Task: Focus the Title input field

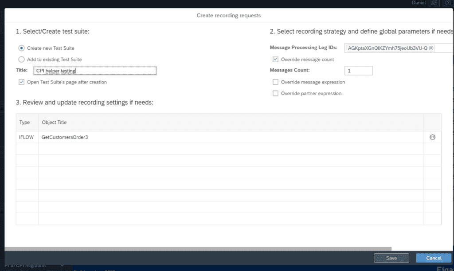Action: pyautogui.click(x=95, y=71)
